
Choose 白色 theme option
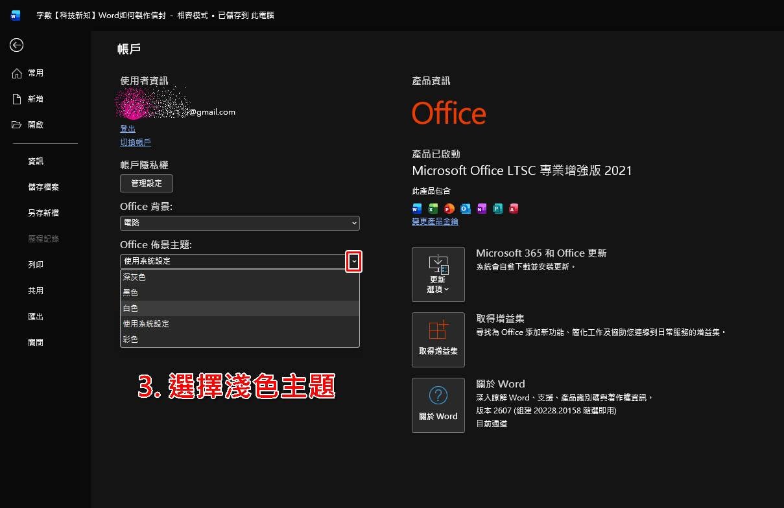point(240,308)
